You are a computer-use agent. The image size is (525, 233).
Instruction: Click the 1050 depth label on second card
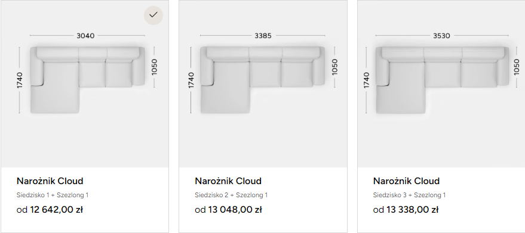(x=334, y=67)
